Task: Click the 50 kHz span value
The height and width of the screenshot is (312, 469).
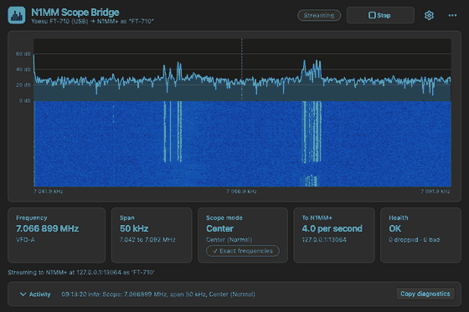Action: click(x=134, y=228)
